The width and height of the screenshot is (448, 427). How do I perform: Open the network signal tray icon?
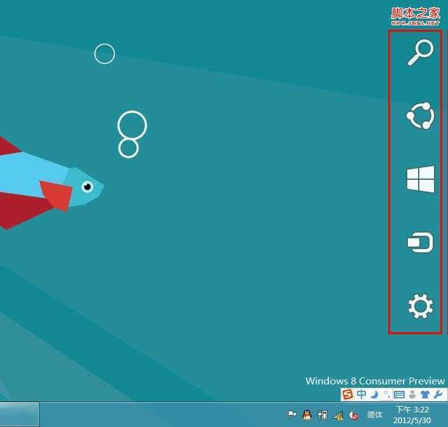338,416
